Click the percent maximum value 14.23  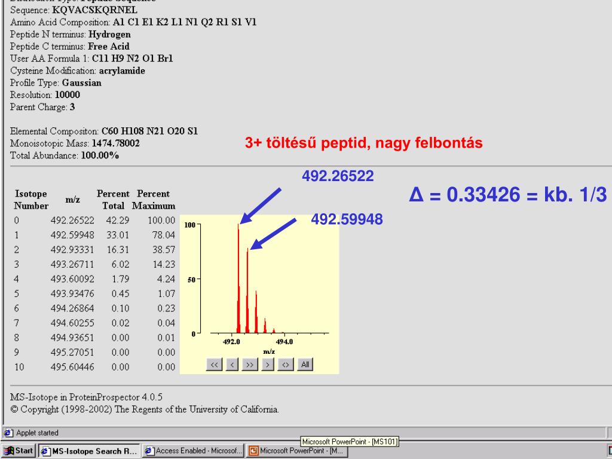click(x=164, y=264)
